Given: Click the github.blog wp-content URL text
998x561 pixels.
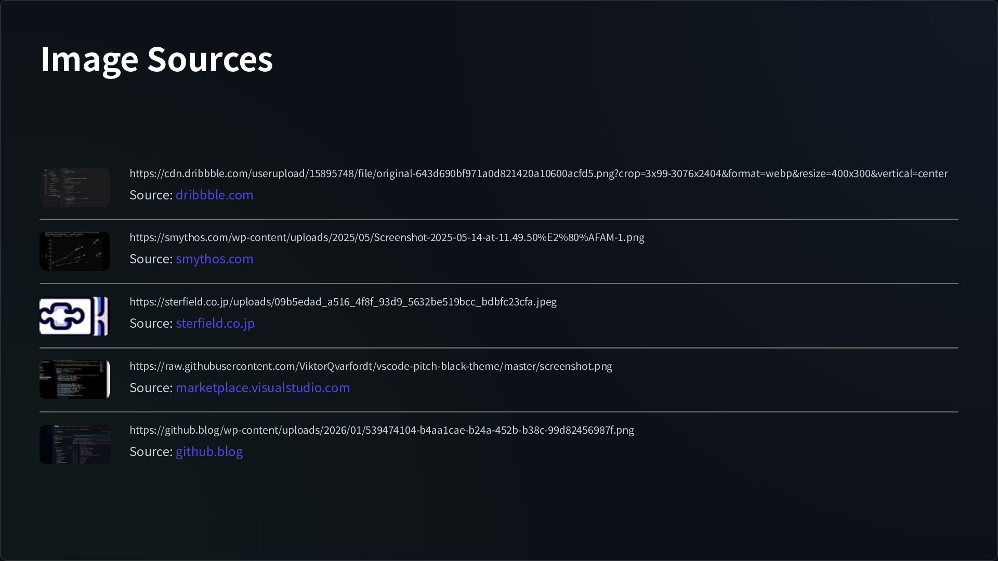Looking at the screenshot, I should pos(382,430).
